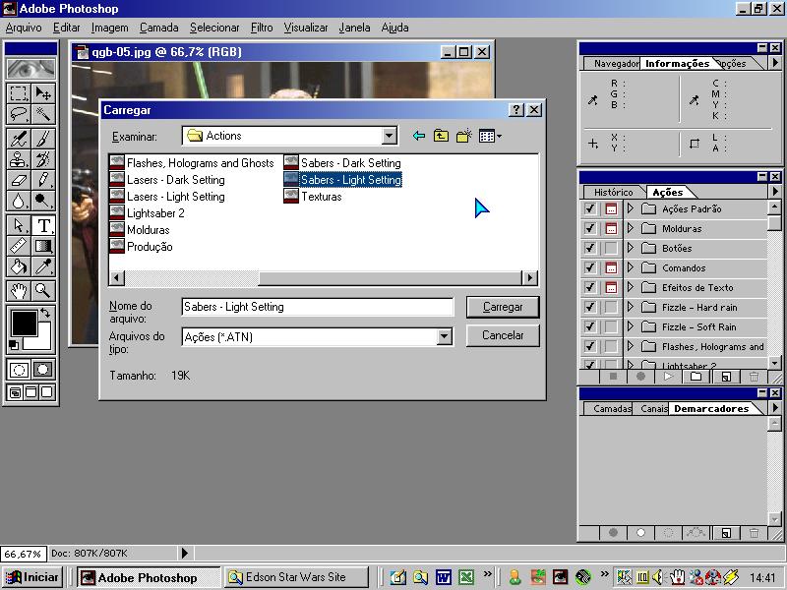Toggle checkmark for Comandos set
This screenshot has width=787, height=590.
[x=590, y=267]
